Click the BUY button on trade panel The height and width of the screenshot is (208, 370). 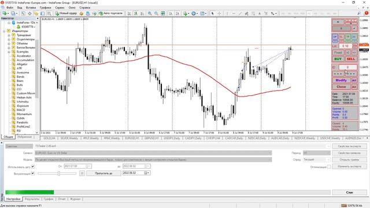pos(338,59)
